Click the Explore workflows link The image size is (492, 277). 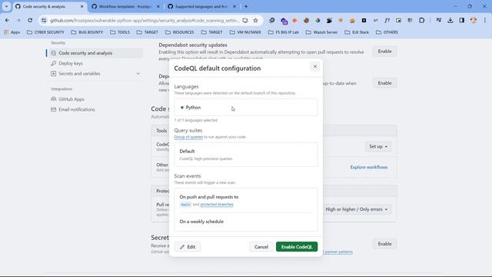[x=369, y=167]
